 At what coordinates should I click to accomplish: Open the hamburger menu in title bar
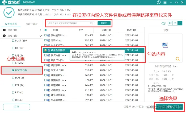click(x=165, y=2)
